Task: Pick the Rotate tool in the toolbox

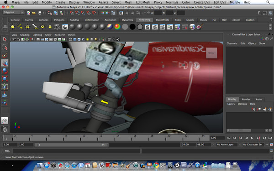Action: coord(5,71)
